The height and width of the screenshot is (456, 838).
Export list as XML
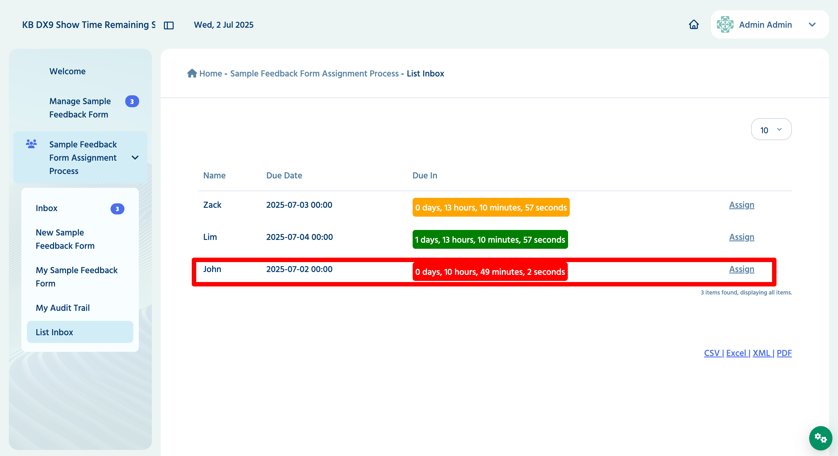pyautogui.click(x=761, y=353)
